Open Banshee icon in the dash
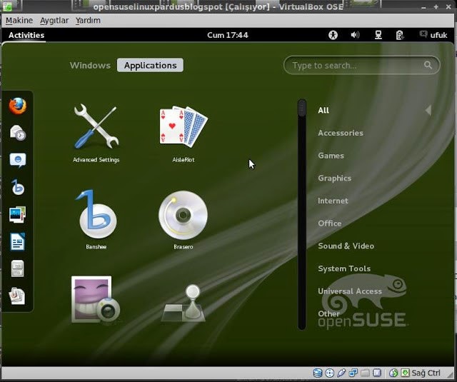 tap(17, 187)
